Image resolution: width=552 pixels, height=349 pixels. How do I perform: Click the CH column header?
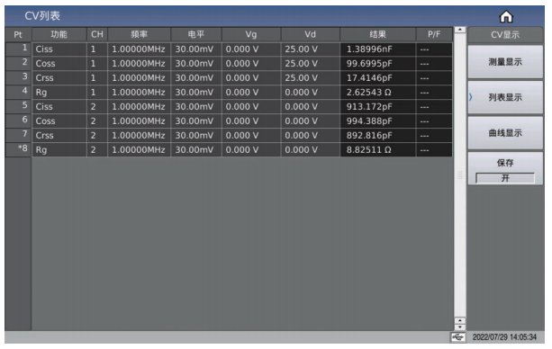coord(97,34)
